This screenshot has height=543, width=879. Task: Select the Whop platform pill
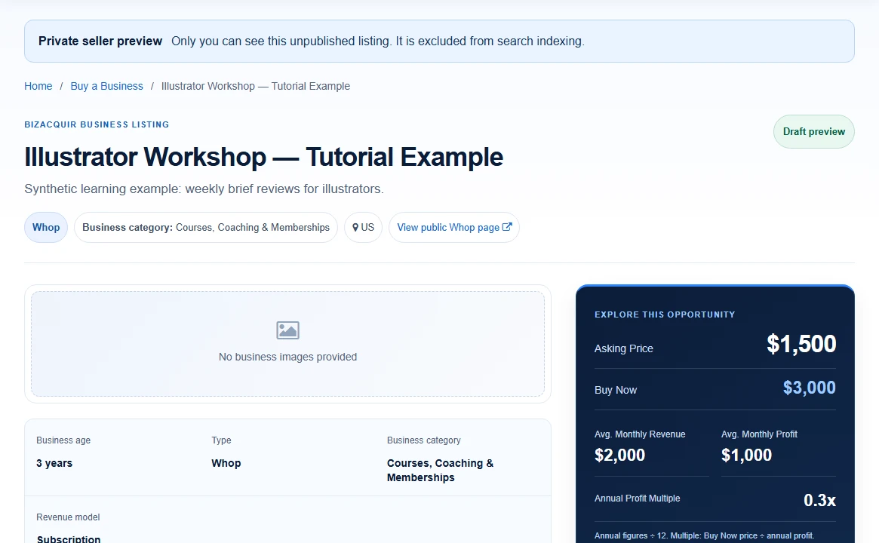(46, 228)
